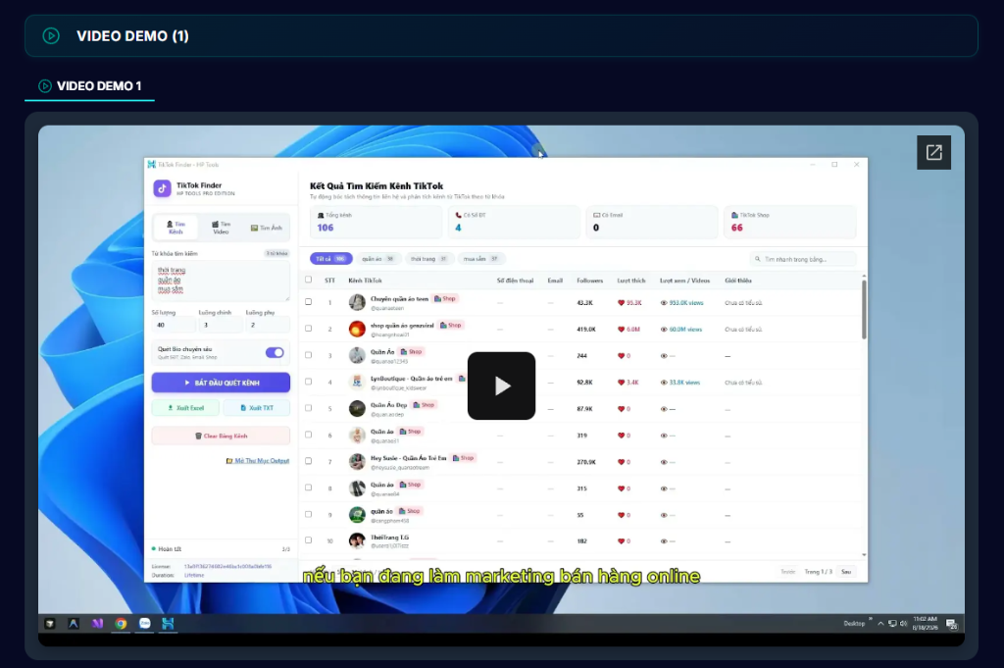The width and height of the screenshot is (1004, 668).
Task: Click the heart icon next to 6.0M likes
Action: pos(621,330)
